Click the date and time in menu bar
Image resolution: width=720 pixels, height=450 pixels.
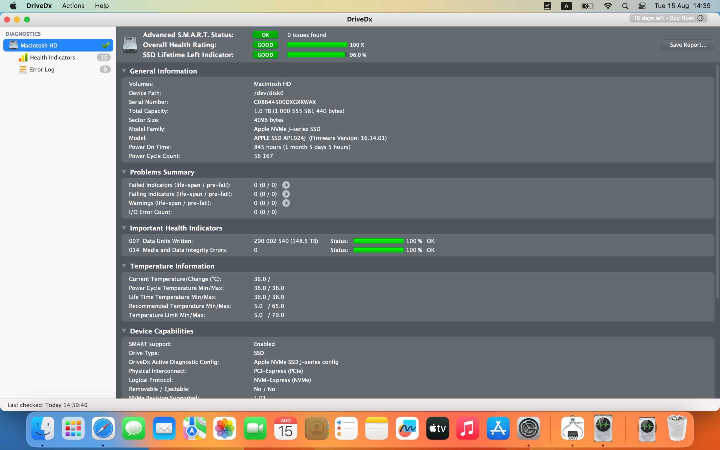click(x=682, y=6)
